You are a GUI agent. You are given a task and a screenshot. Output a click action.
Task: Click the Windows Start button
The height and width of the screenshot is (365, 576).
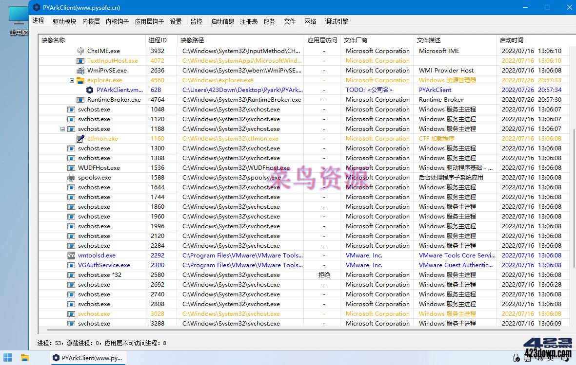point(7,358)
